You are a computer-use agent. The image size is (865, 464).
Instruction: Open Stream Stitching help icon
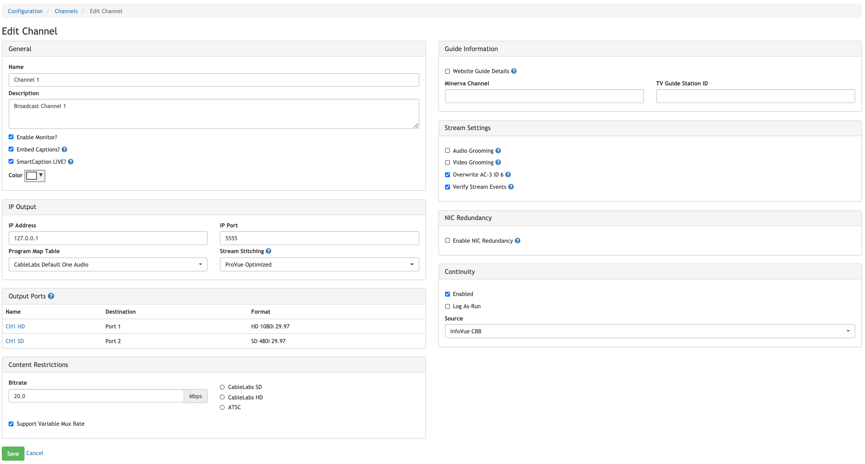point(268,251)
